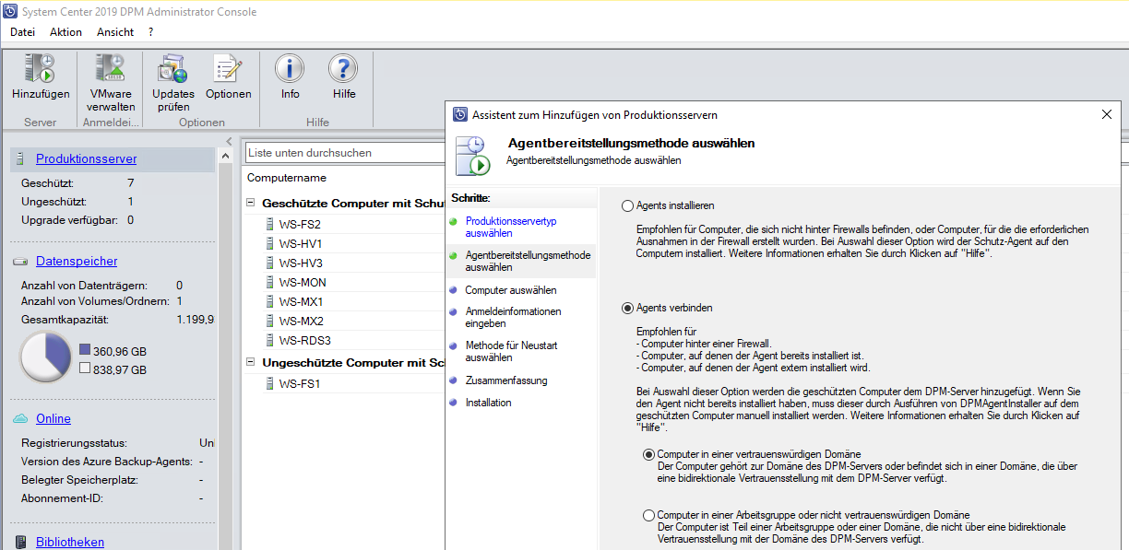Click the Hilfe question mark icon
The height and width of the screenshot is (550, 1129).
343,69
